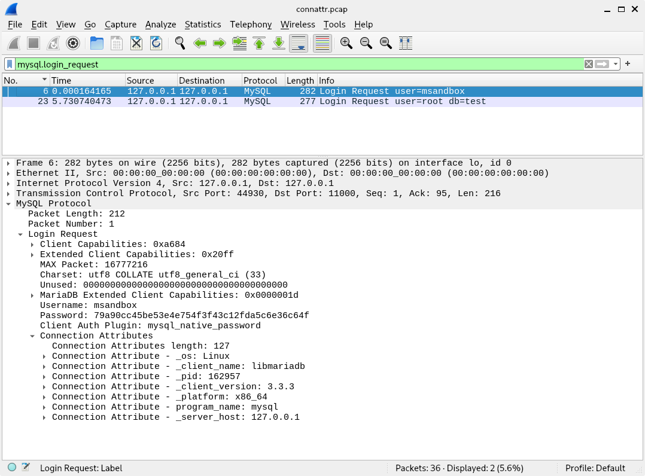Click the display filter bookmark icon

point(10,64)
